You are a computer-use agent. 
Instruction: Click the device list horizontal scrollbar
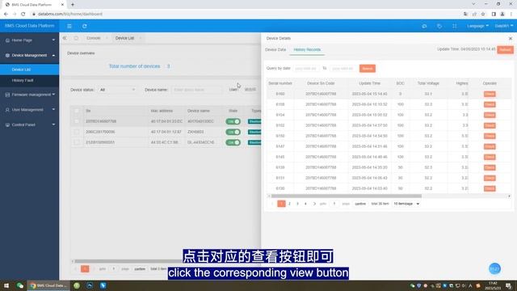tap(166, 261)
